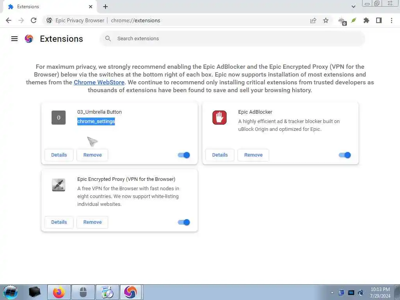This screenshot has width=400, height=300.
Task: Switch to Epic browser in taskbar
Action: tap(130, 292)
